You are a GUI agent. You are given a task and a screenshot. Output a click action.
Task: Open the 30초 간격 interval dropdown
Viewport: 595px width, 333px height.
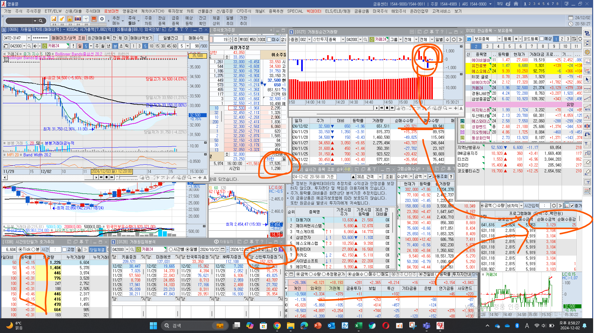tap(380, 177)
